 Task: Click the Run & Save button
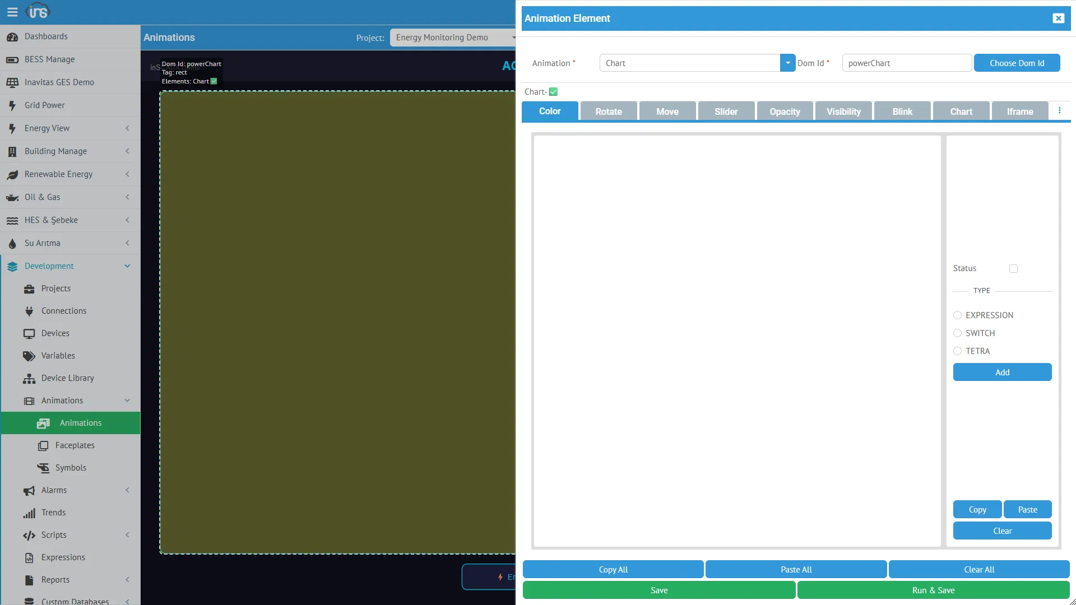[x=933, y=590]
